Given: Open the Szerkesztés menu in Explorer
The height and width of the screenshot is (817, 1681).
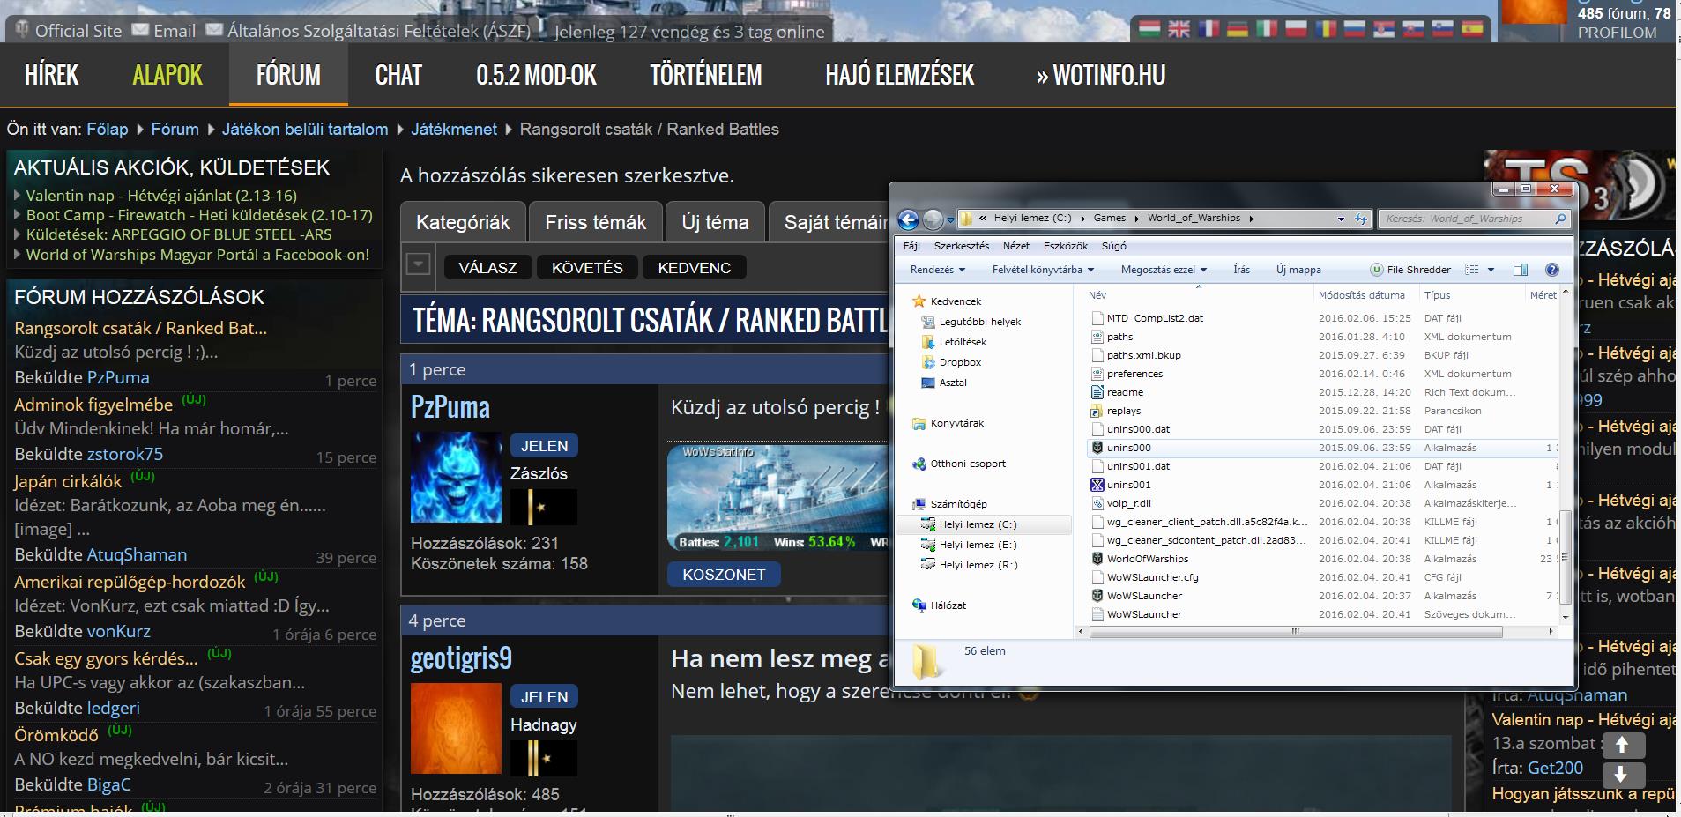Looking at the screenshot, I should pos(962,246).
